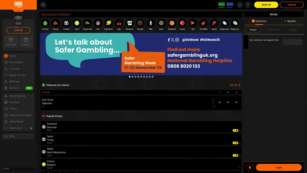Image resolution: width=307 pixels, height=173 pixels.
Task: Open the Blog link in sidebar
Action: pyautogui.click(x=18, y=136)
